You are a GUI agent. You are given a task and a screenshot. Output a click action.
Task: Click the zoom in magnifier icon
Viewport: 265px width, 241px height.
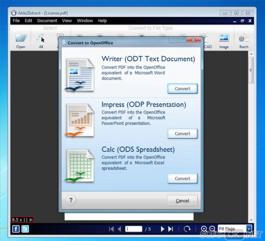point(204,229)
